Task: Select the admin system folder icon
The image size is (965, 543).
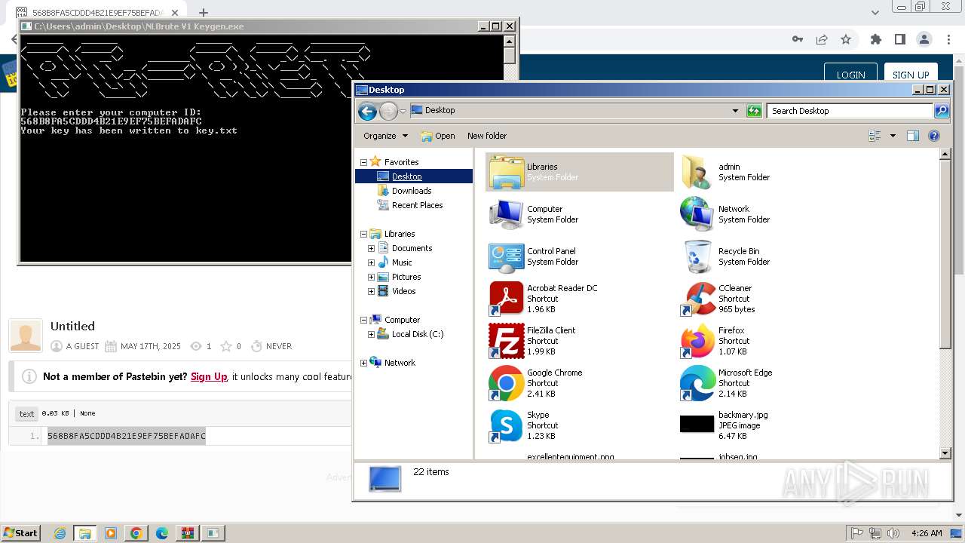Action: point(697,172)
